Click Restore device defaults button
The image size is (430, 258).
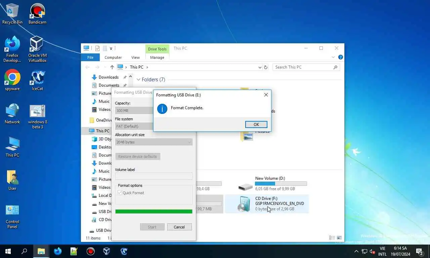[x=138, y=157]
